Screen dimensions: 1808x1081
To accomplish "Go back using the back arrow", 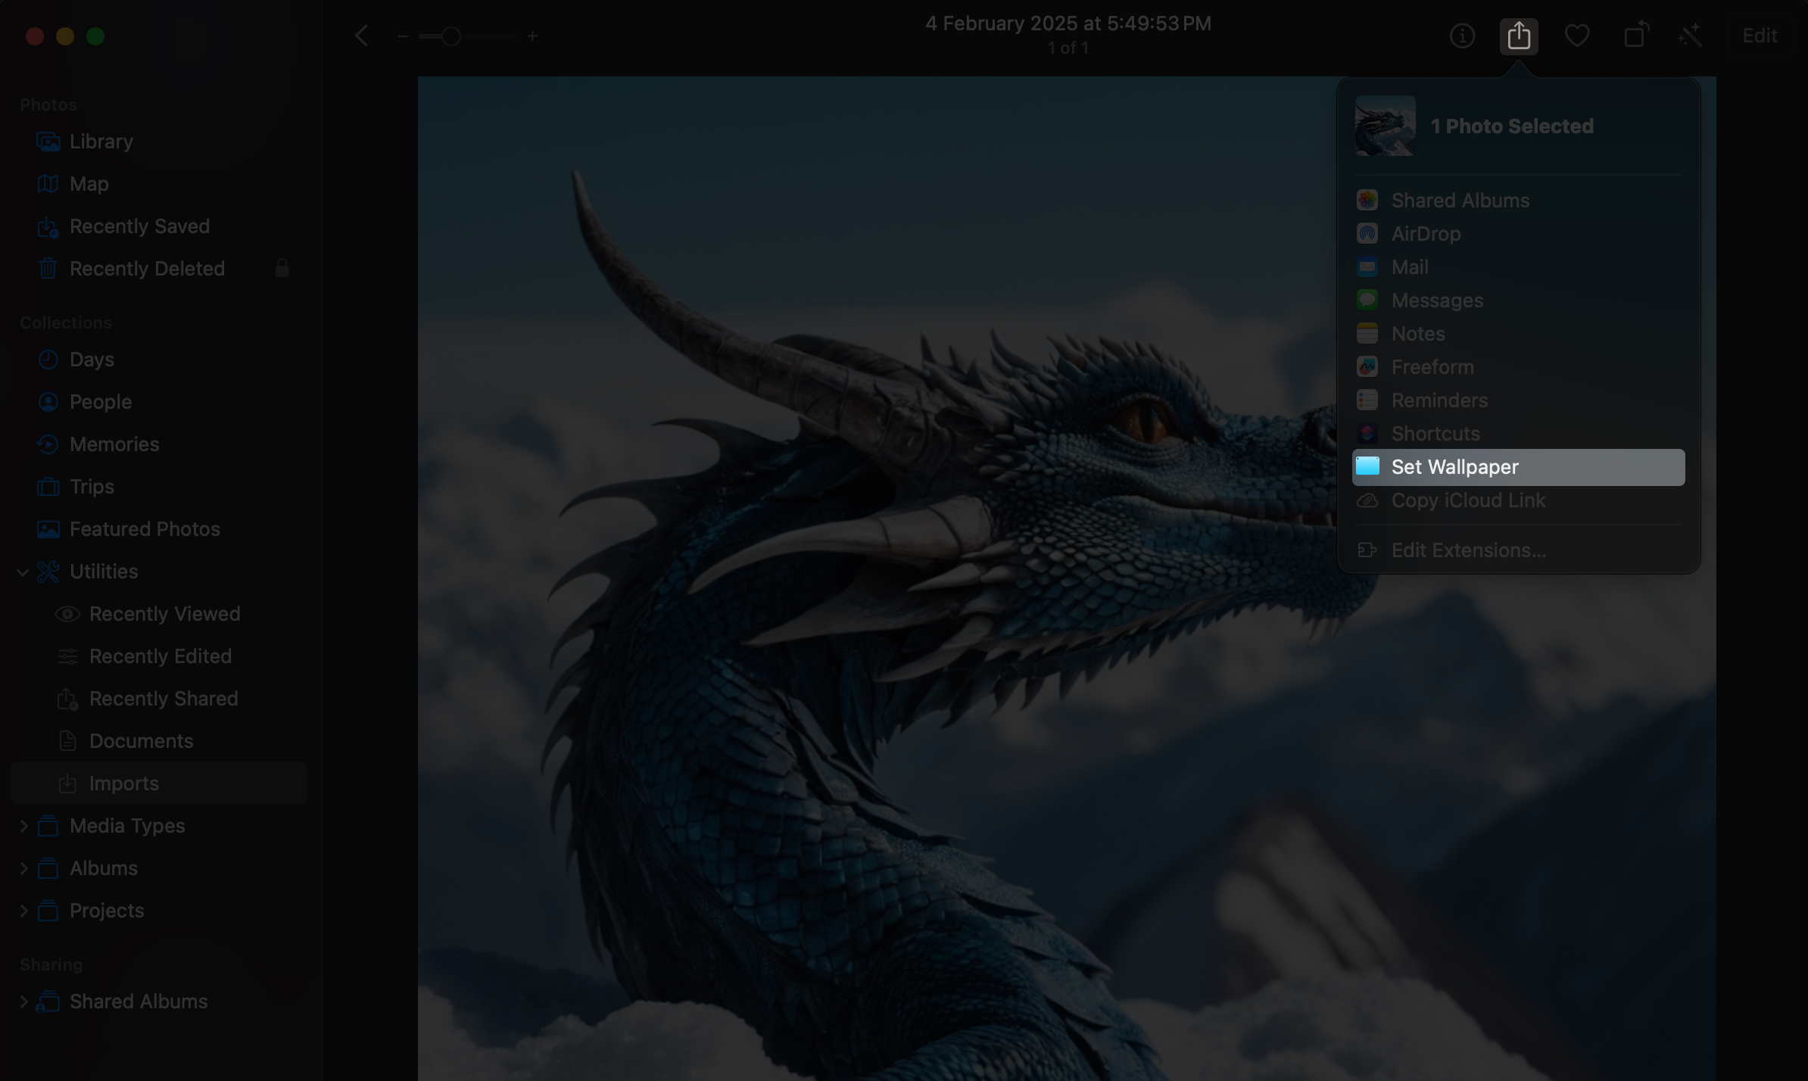I will click(x=362, y=36).
